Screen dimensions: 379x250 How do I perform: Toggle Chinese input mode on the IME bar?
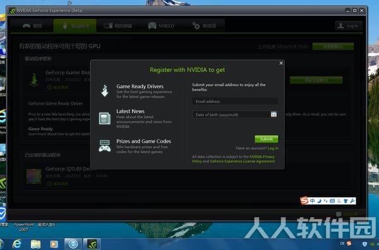[x=312, y=201]
